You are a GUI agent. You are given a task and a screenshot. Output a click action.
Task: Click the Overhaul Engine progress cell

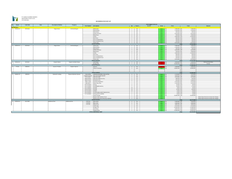click(74, 29)
